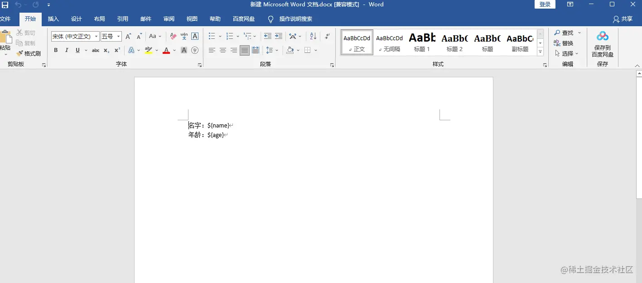Toggle show/hide paragraph marks

(x=327, y=36)
